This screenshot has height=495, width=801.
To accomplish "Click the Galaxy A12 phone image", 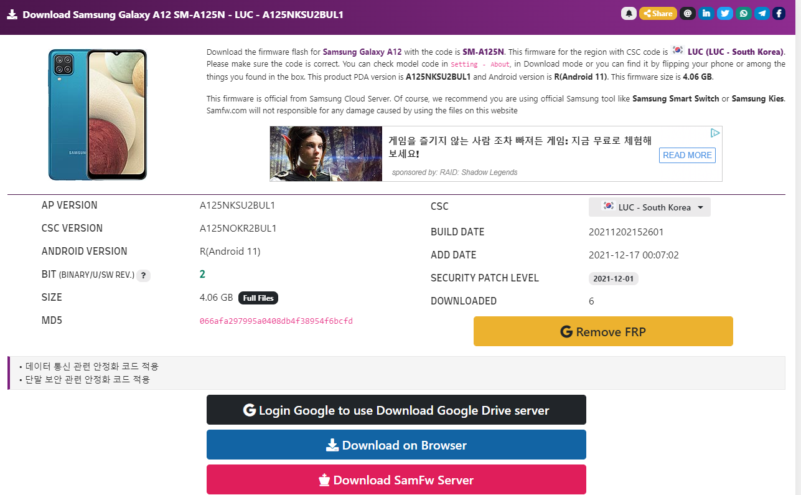I will click(98, 115).
